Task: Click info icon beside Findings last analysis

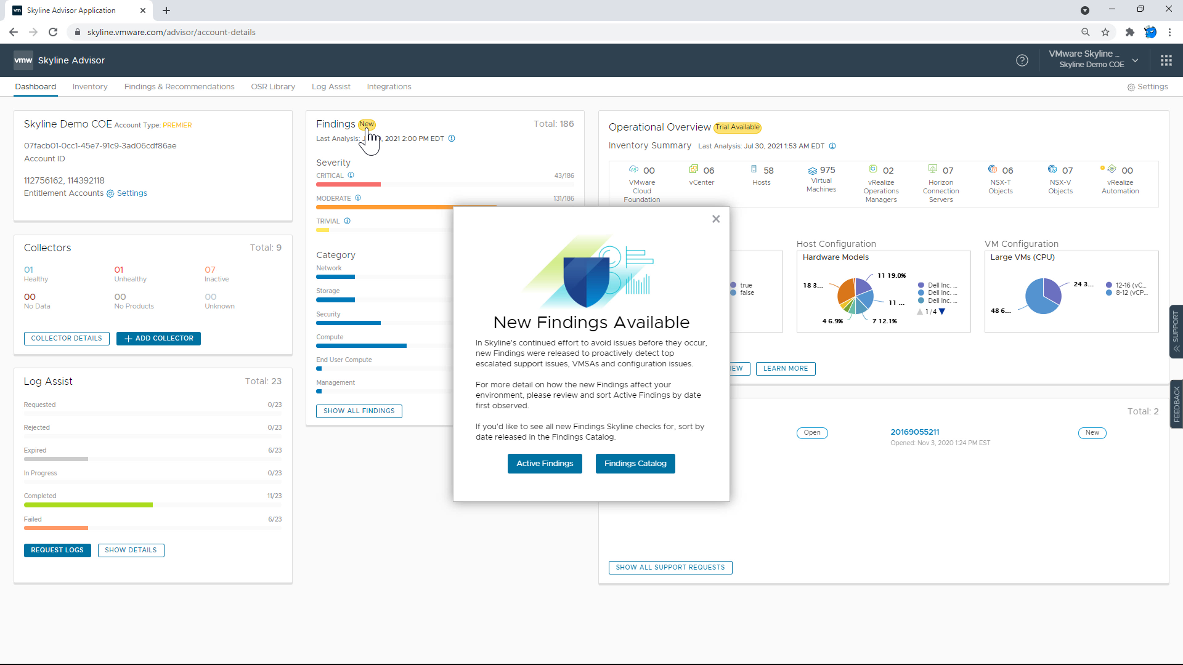Action: 452,139
